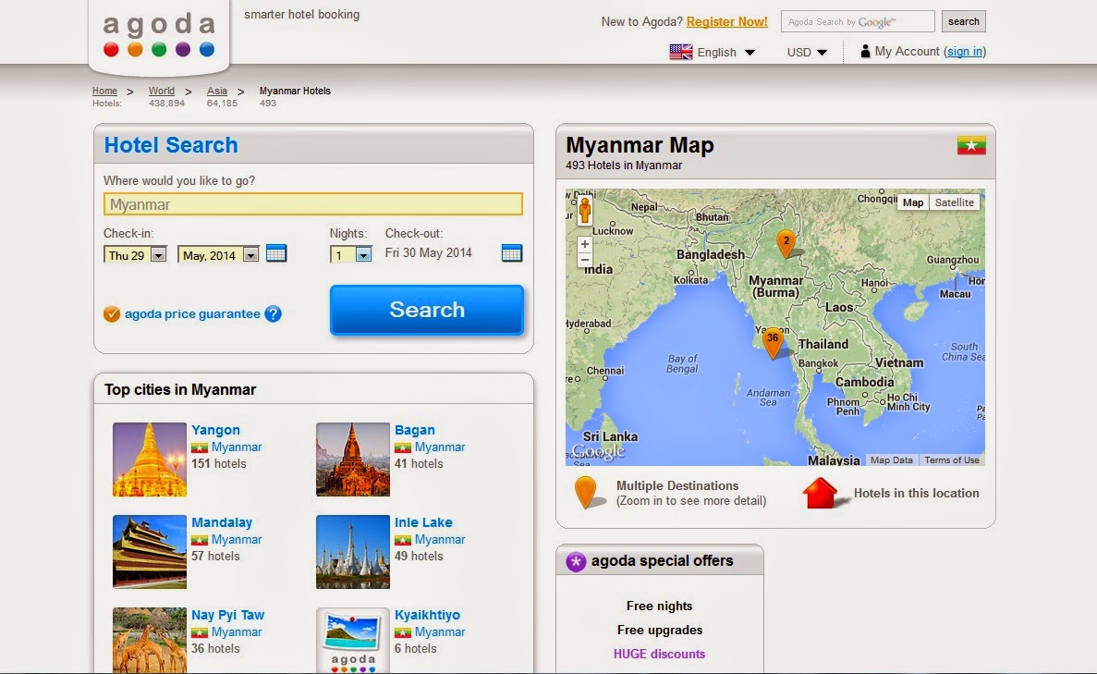Click the Myanmar link under Nay Pyi Taw

click(237, 632)
